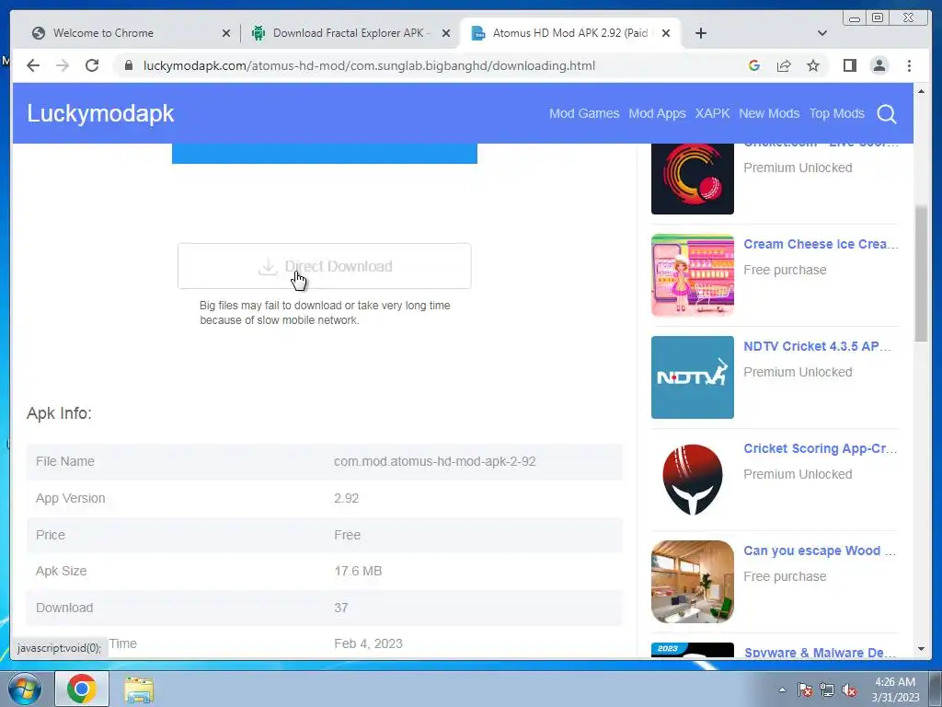This screenshot has width=942, height=707.
Task: Reload the current page
Action: point(92,65)
